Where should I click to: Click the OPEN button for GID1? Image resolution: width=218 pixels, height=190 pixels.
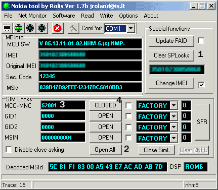point(105,116)
